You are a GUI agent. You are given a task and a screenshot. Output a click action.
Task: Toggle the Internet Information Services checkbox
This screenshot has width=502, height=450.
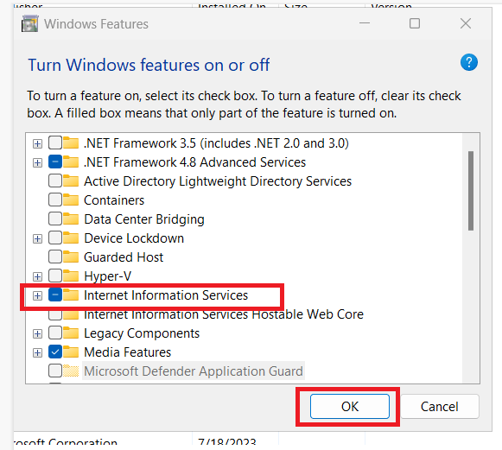point(55,295)
